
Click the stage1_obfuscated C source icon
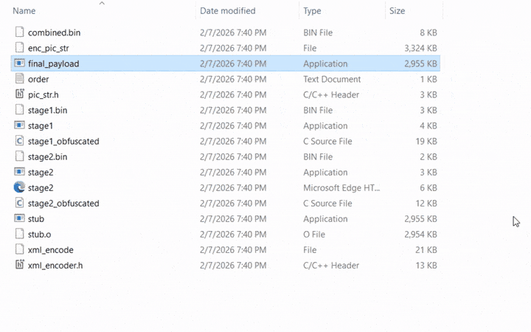[19, 141]
